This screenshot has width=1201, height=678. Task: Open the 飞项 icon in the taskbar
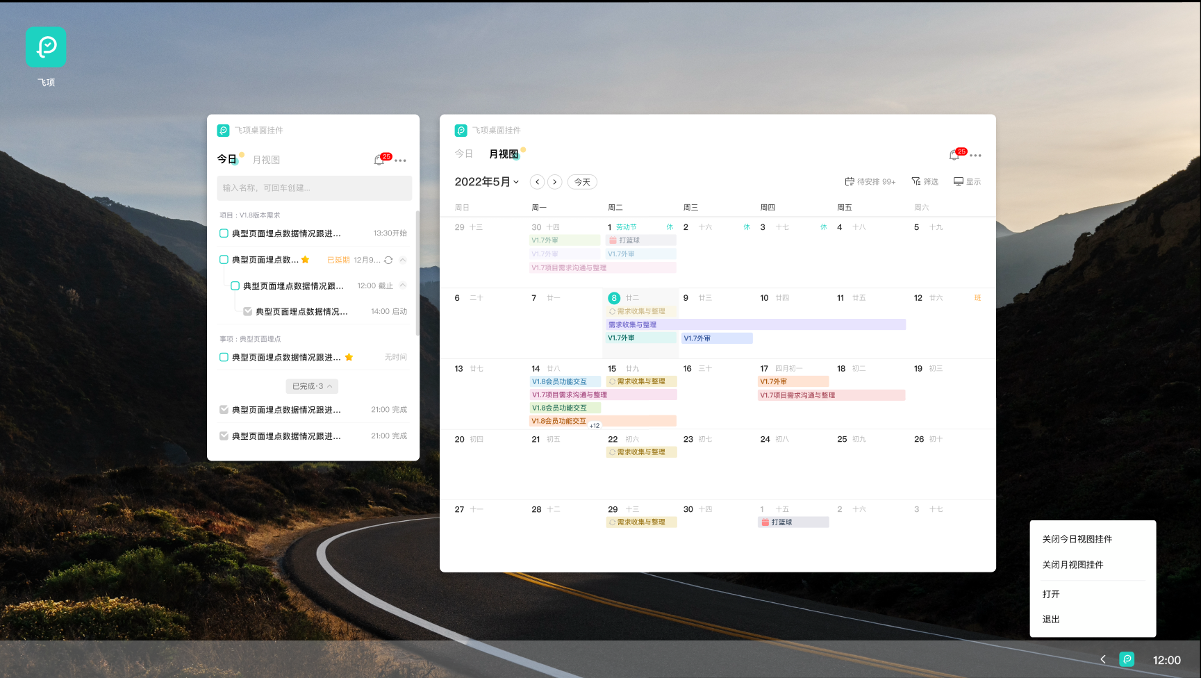(1127, 659)
